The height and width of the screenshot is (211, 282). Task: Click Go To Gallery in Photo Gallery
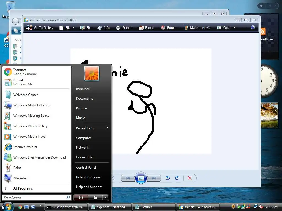point(40,28)
